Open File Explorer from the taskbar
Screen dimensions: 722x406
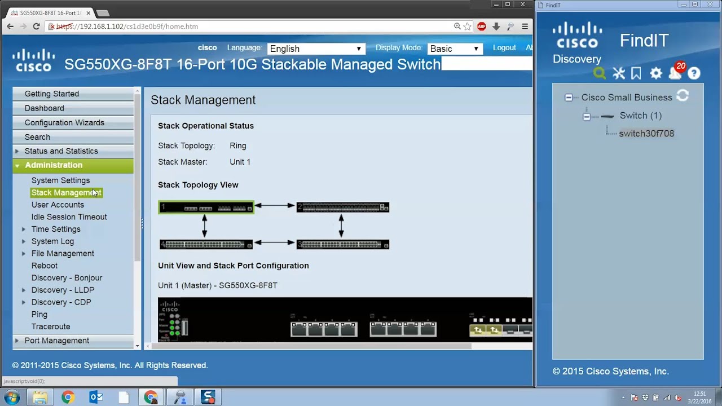tap(39, 397)
